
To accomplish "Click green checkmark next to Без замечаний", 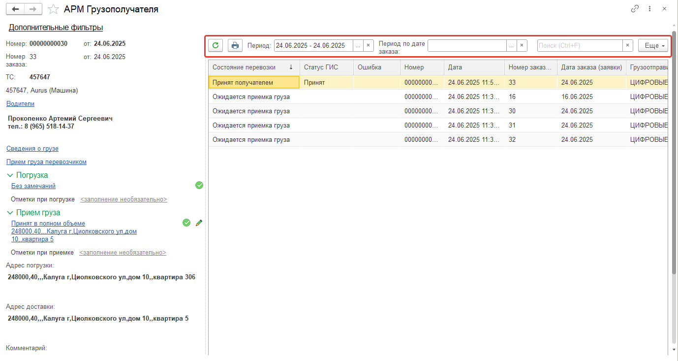I will pyautogui.click(x=199, y=185).
